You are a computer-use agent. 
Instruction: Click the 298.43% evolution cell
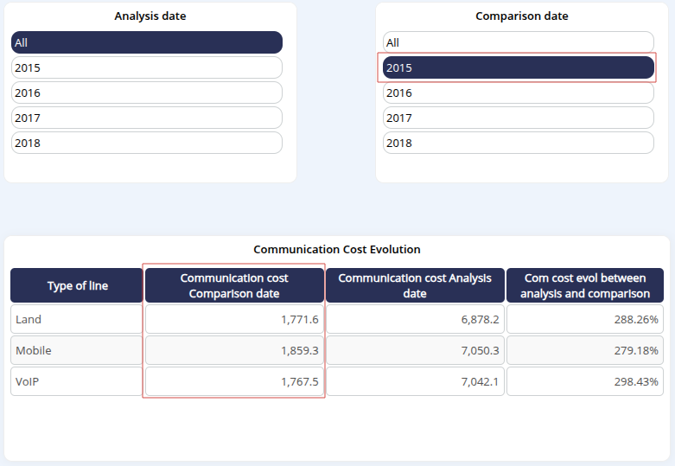tap(585, 381)
